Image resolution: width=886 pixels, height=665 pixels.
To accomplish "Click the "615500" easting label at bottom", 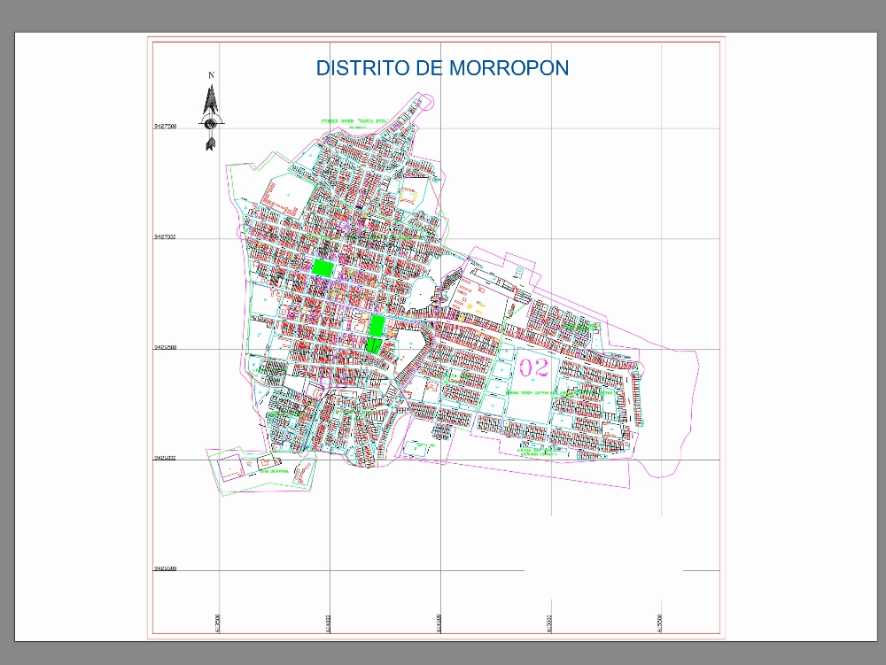I will click(x=660, y=622).
